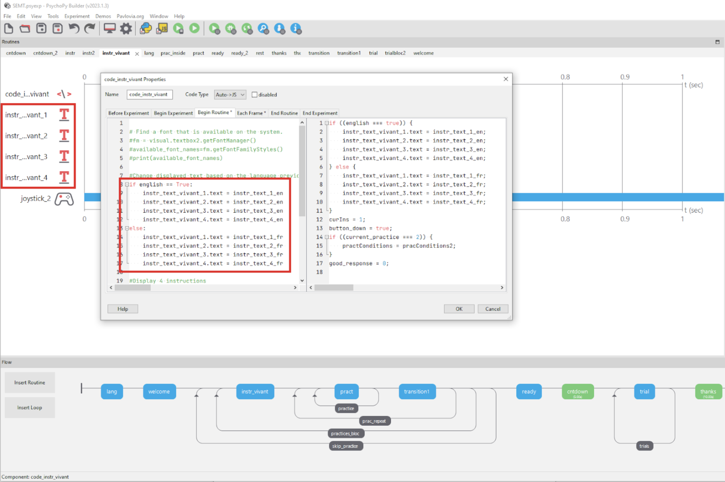Click the Help button in dialog
Image resolution: width=725 pixels, height=482 pixels.
pyautogui.click(x=122, y=308)
